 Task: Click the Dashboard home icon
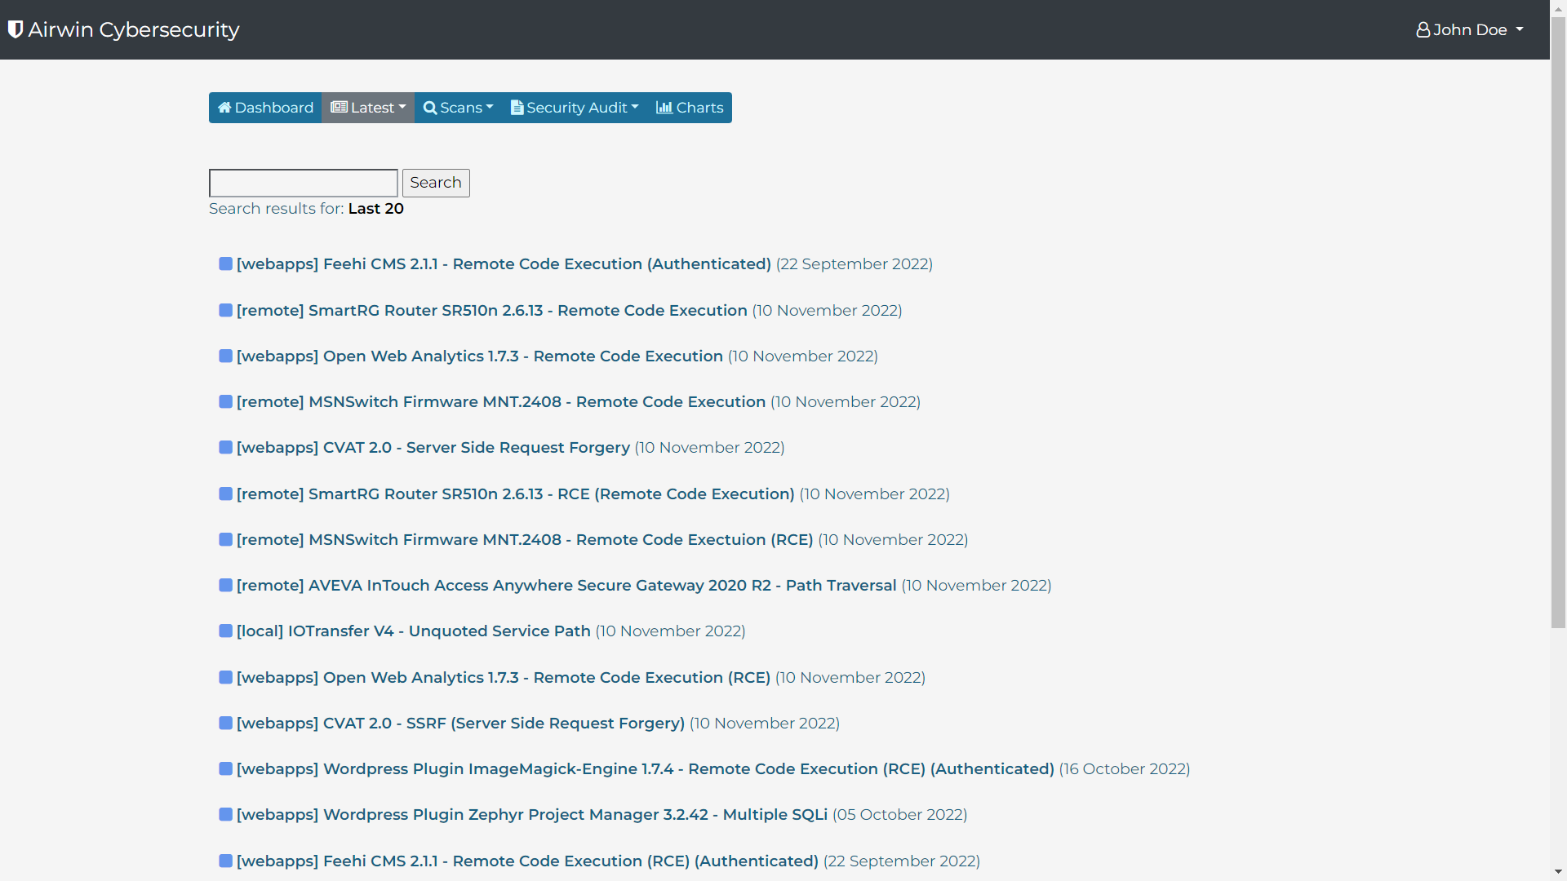(224, 108)
